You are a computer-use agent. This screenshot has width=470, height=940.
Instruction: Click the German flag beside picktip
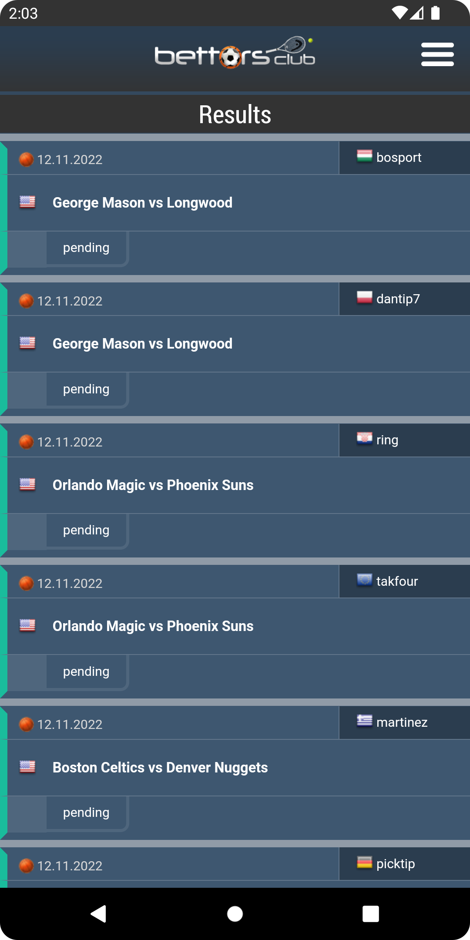coord(364,863)
